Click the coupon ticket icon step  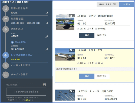[6, 75]
